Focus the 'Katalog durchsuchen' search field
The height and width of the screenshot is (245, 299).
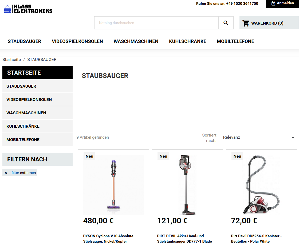pos(156,23)
